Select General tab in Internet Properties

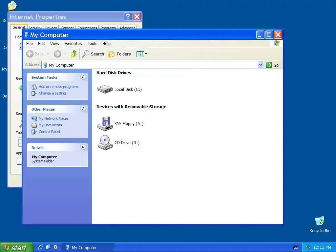[18, 27]
